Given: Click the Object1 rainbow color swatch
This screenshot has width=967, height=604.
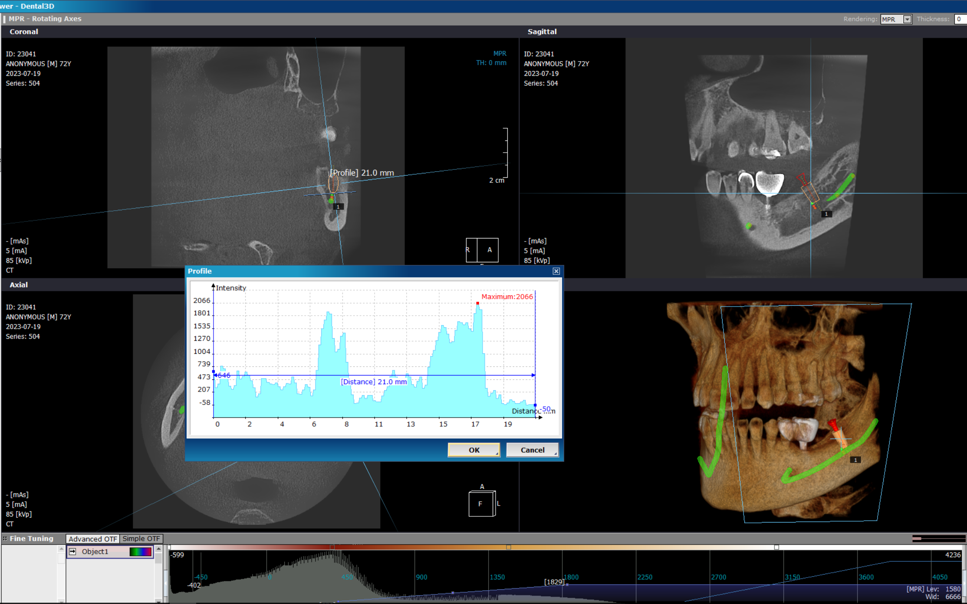Looking at the screenshot, I should pyautogui.click(x=140, y=552).
